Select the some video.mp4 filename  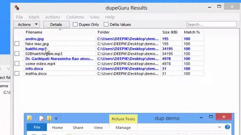40,64
